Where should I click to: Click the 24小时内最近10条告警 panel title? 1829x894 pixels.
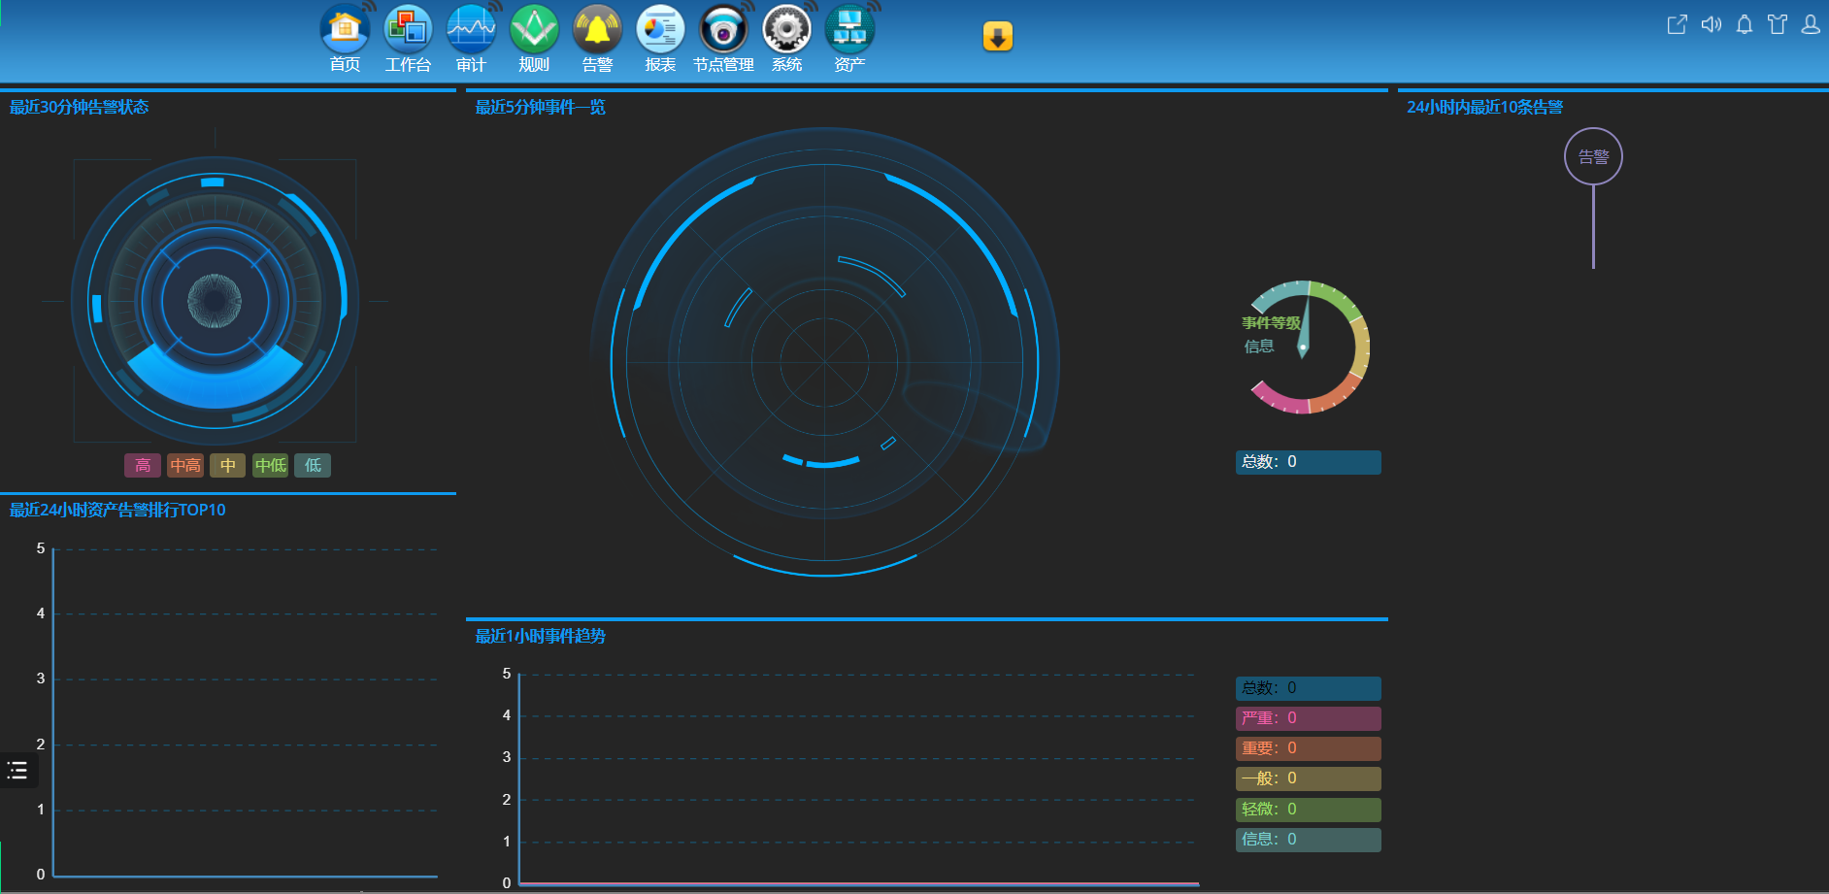pyautogui.click(x=1484, y=107)
